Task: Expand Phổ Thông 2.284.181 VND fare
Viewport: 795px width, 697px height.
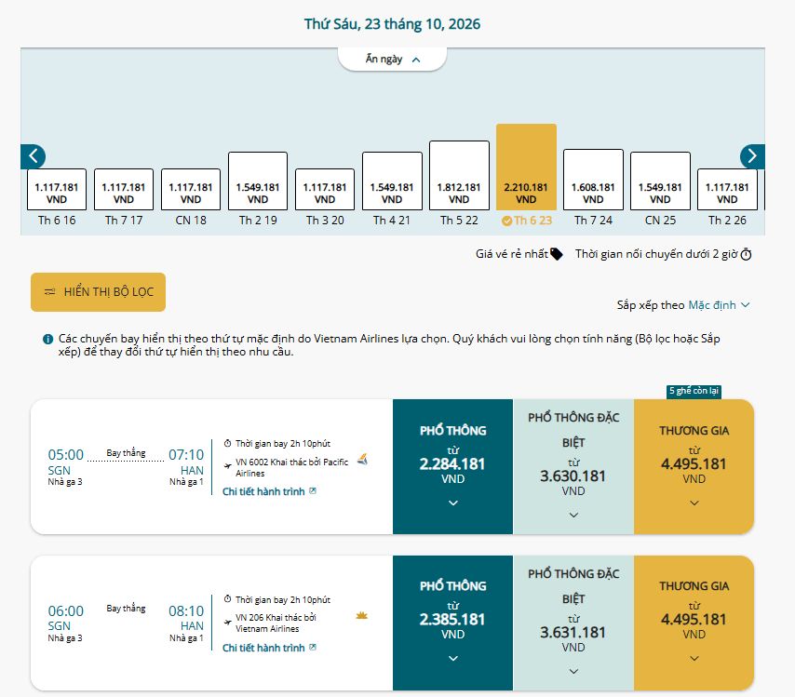Action: pyautogui.click(x=452, y=466)
